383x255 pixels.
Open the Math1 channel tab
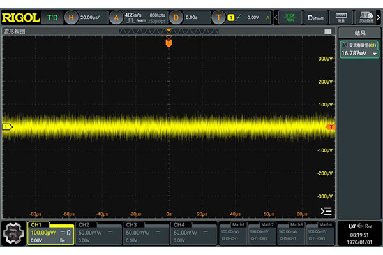232,233
